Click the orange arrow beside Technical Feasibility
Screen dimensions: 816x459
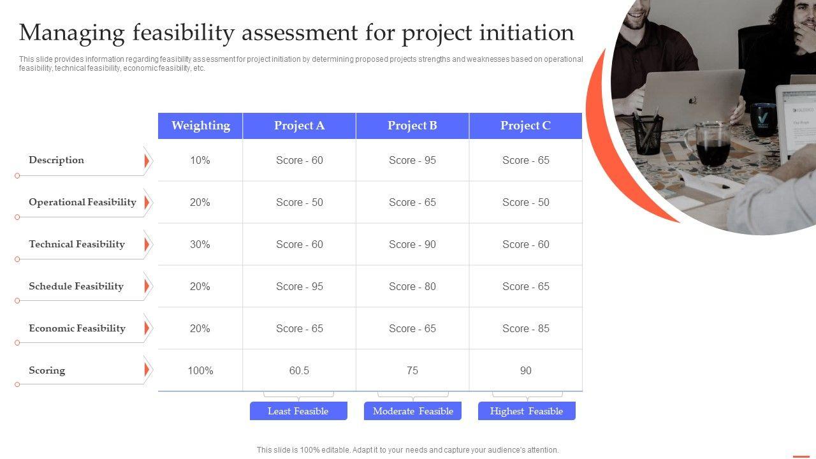tap(147, 245)
